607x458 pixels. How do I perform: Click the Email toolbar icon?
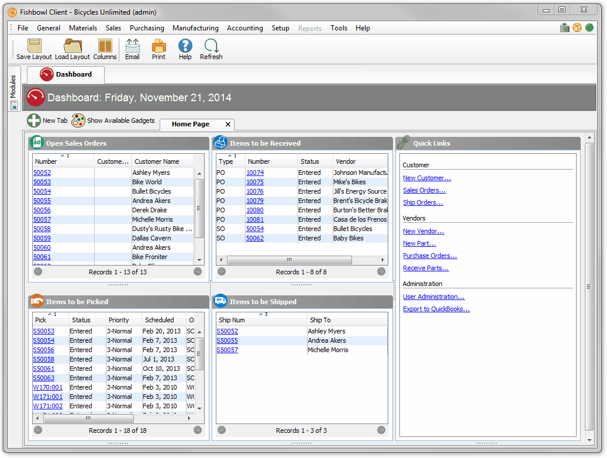click(132, 46)
